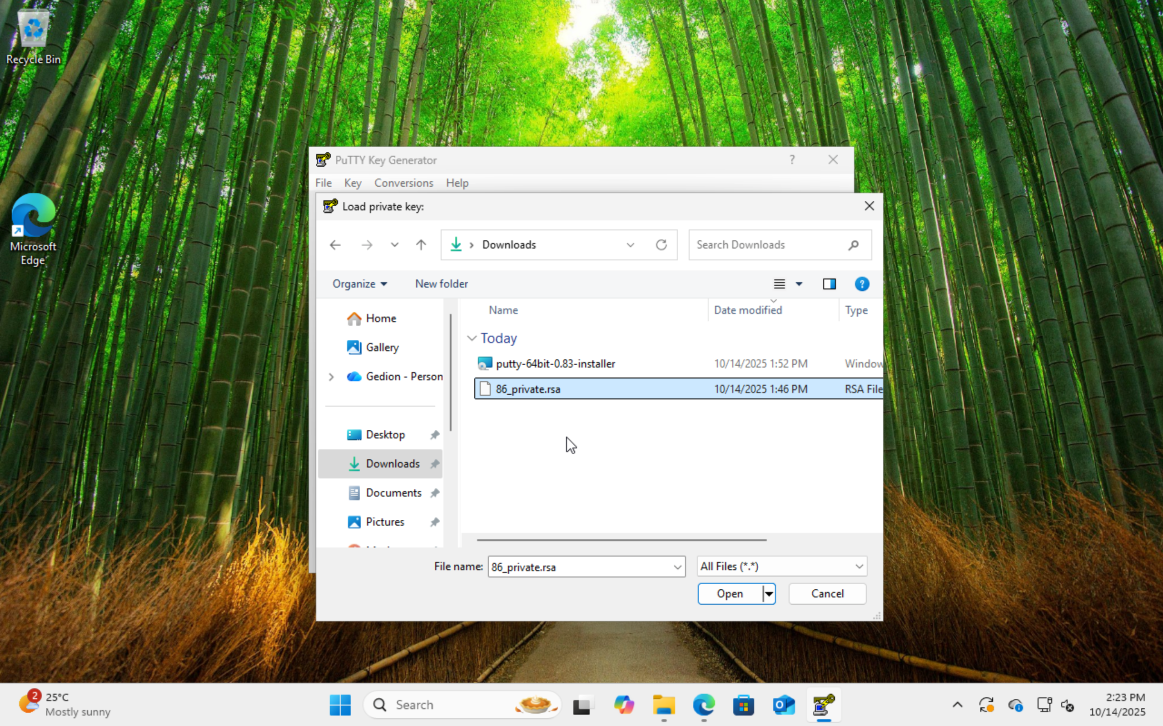Click the search magnifier icon
1163x726 pixels.
pos(853,245)
